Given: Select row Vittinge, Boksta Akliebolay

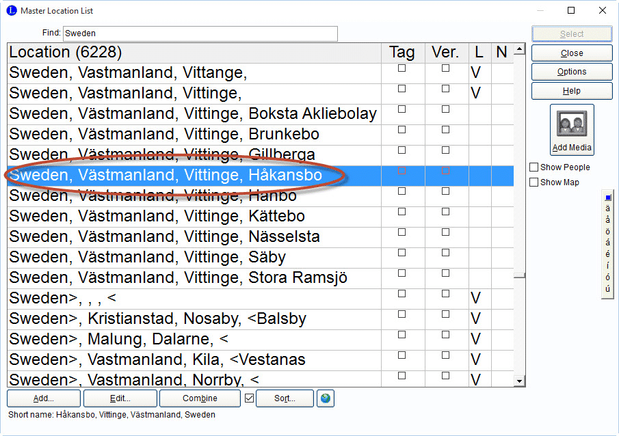Looking at the screenshot, I should click(260, 114).
